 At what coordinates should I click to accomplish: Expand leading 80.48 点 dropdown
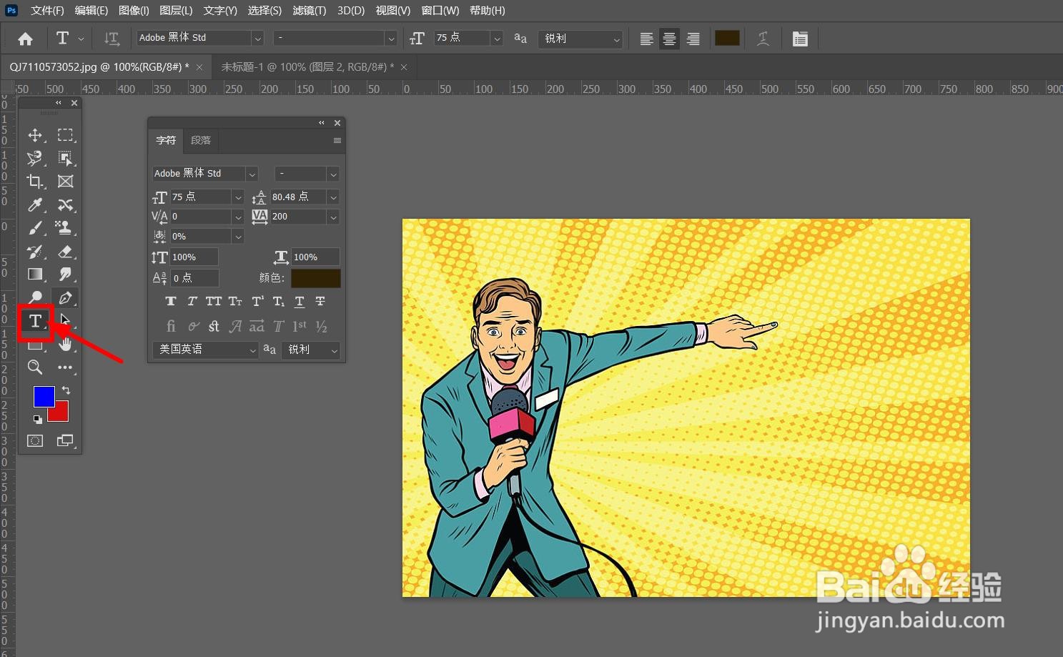(333, 197)
